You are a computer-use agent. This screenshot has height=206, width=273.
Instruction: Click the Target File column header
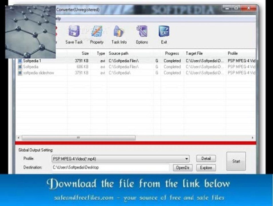[x=194, y=53]
